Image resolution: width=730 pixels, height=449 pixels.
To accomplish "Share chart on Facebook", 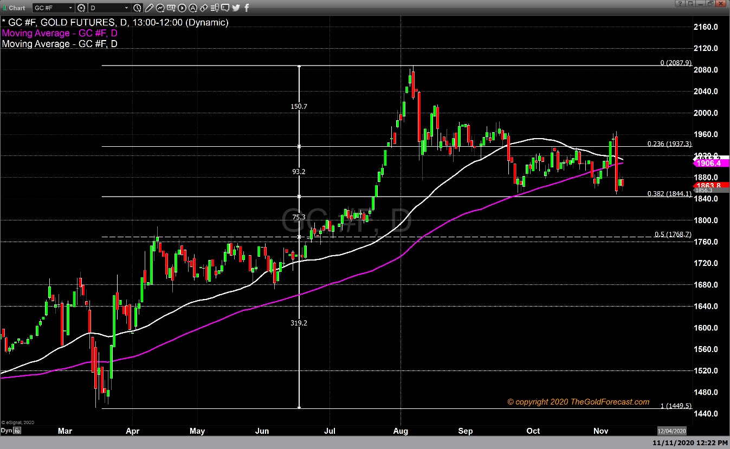I will point(247,8).
